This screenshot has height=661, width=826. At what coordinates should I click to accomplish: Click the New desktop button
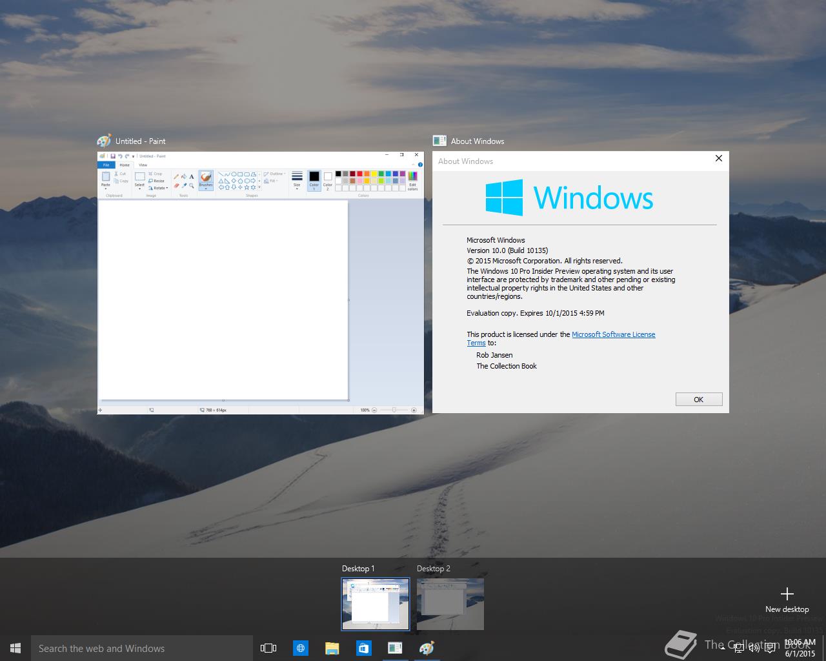[x=787, y=600]
